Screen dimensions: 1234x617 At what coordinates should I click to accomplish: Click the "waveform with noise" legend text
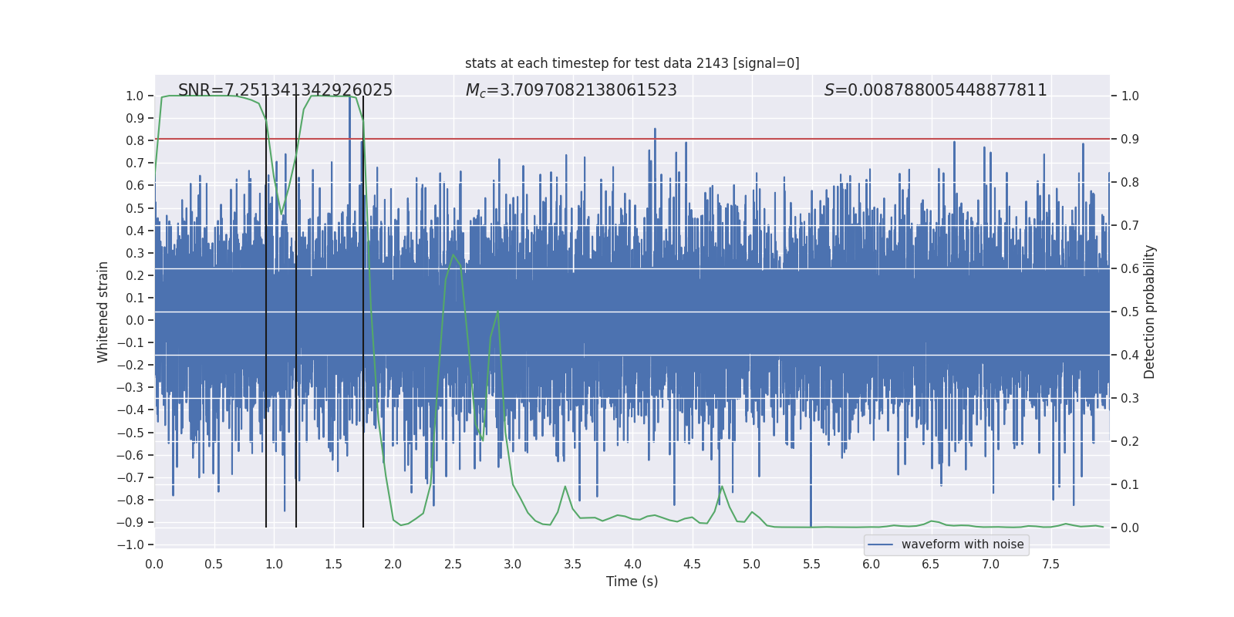coord(963,545)
